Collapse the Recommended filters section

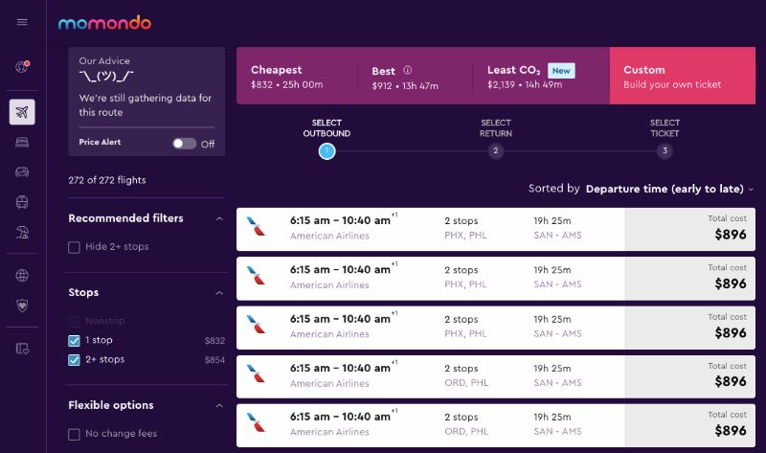219,218
